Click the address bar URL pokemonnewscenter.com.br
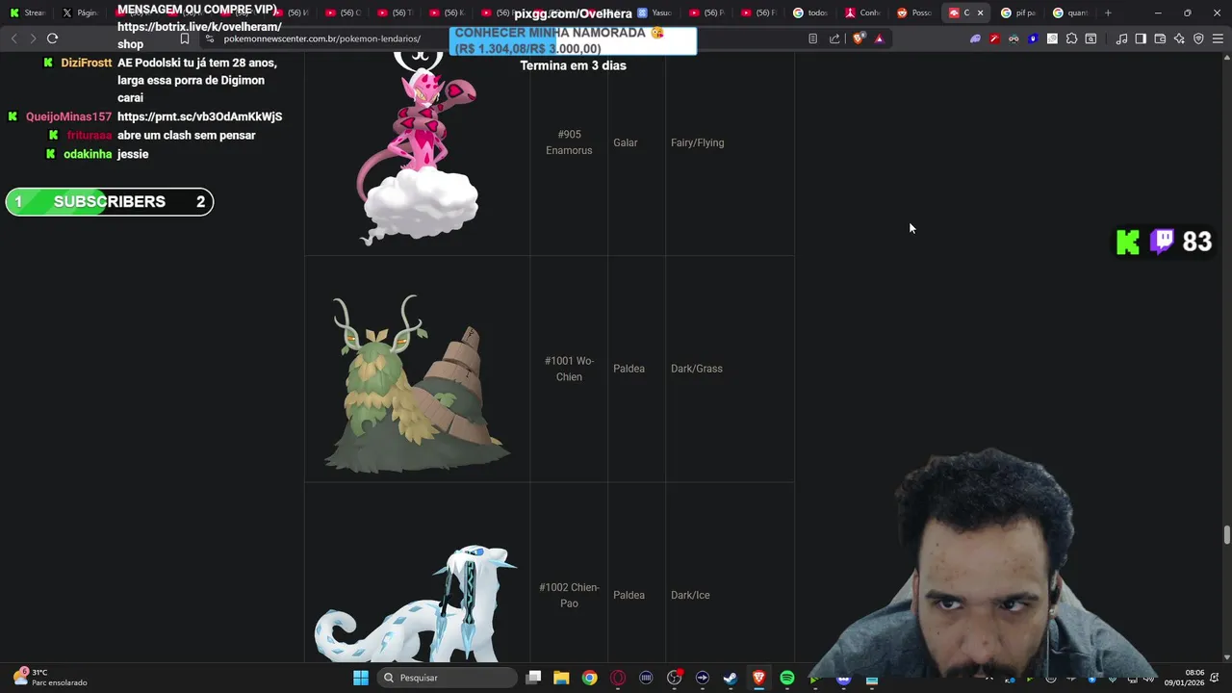 pyautogui.click(x=321, y=38)
